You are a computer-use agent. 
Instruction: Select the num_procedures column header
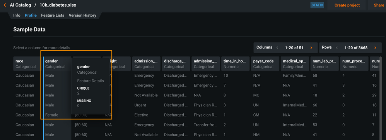[354, 64]
